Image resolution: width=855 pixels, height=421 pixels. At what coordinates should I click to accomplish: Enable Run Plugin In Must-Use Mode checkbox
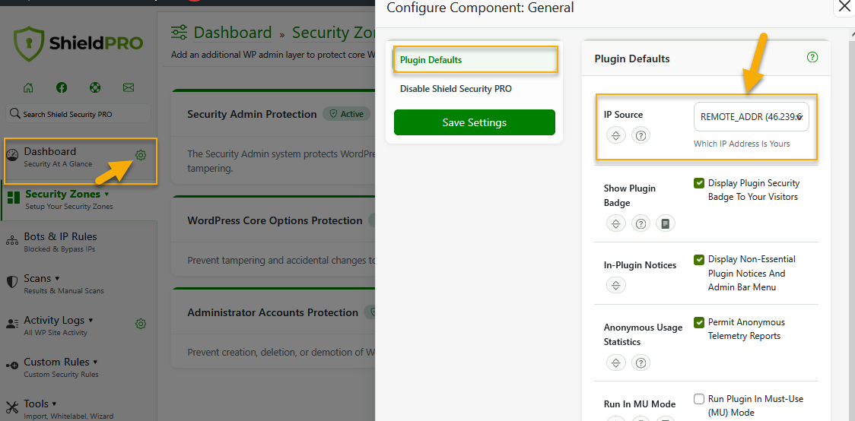coord(699,399)
